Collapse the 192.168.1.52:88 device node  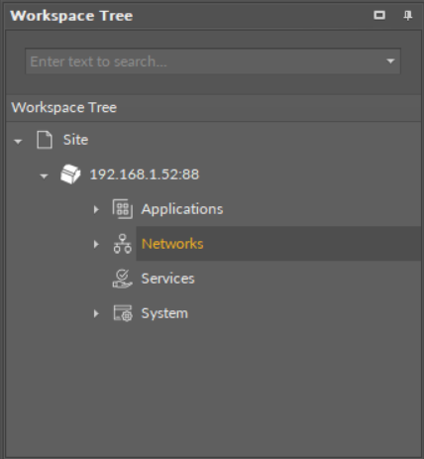click(44, 176)
